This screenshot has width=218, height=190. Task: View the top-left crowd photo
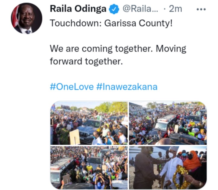pos(89,123)
